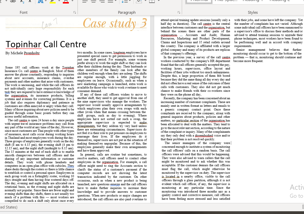304x214 pixels.
Task: Expand the text highlight color dropdown arrow
Action: click(59, 1)
